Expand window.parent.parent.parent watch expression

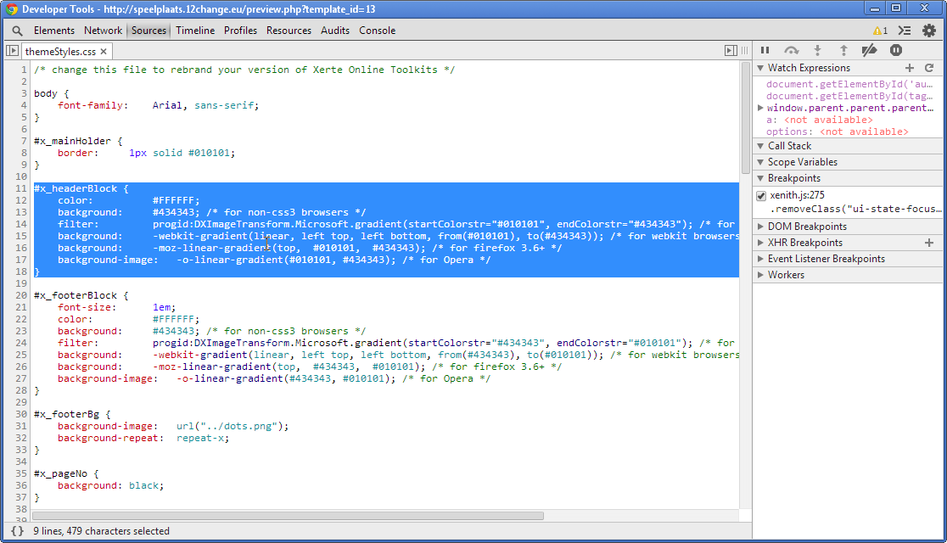point(760,108)
